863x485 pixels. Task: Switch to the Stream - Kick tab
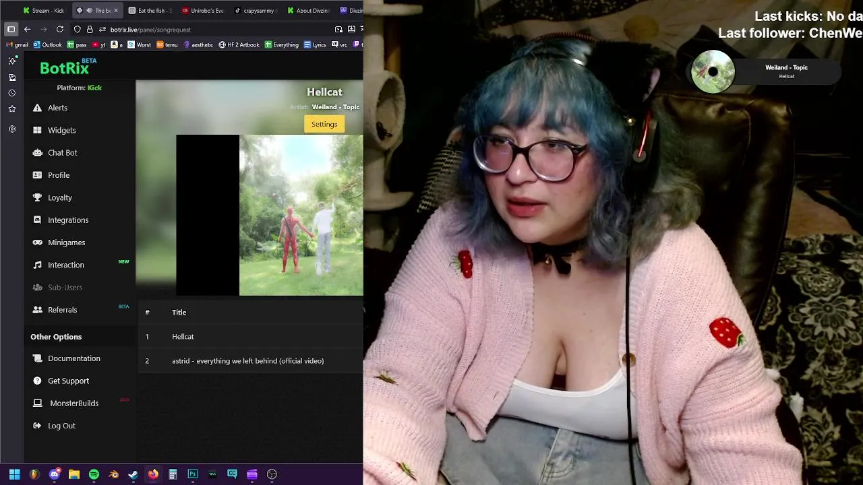44,10
